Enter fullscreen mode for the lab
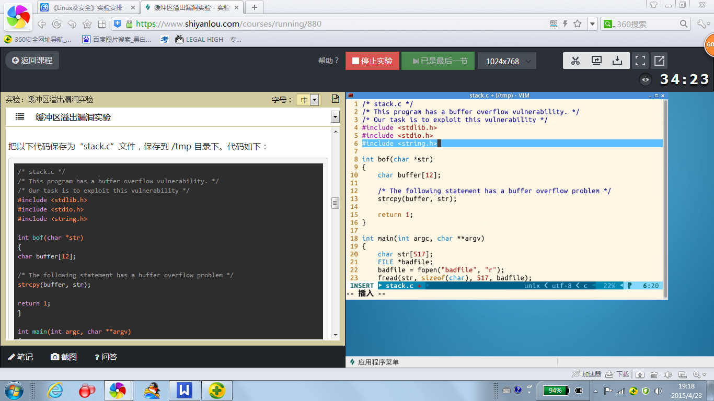 click(640, 61)
